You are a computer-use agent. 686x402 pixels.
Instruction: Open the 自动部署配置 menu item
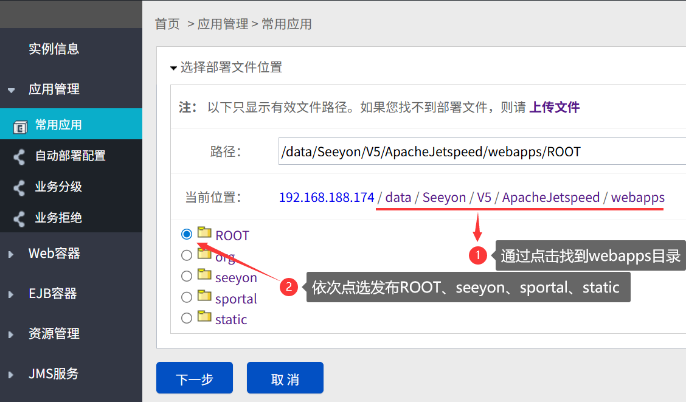point(71,156)
